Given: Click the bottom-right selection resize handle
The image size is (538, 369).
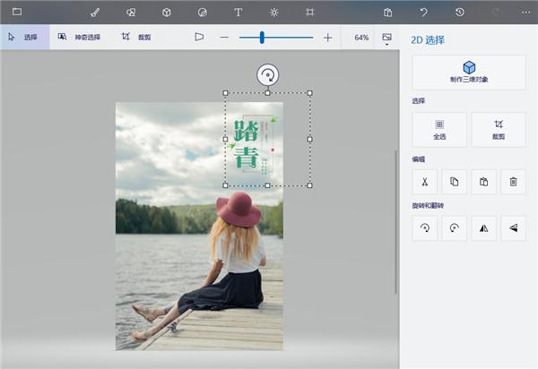Looking at the screenshot, I should [x=310, y=185].
